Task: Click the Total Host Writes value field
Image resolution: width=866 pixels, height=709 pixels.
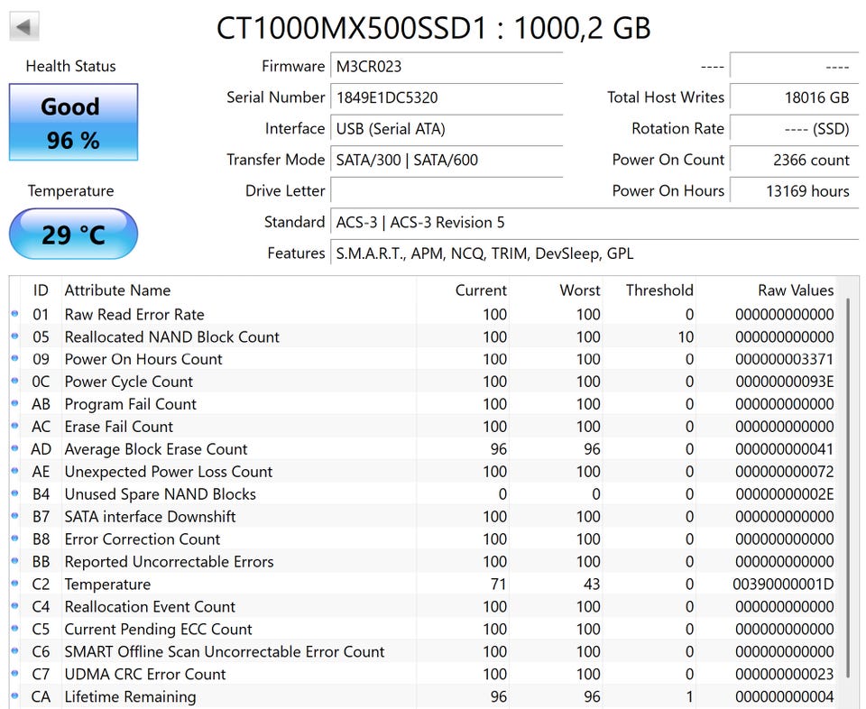Action: [793, 97]
